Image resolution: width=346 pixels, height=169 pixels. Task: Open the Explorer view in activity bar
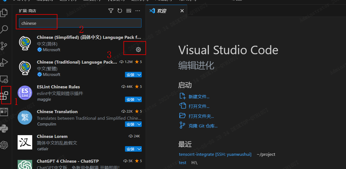pos(4,13)
